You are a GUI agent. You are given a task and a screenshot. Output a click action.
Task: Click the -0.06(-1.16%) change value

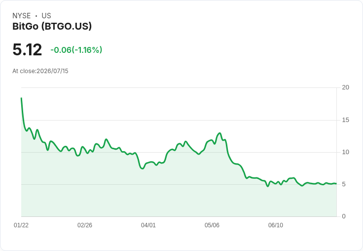click(x=76, y=50)
